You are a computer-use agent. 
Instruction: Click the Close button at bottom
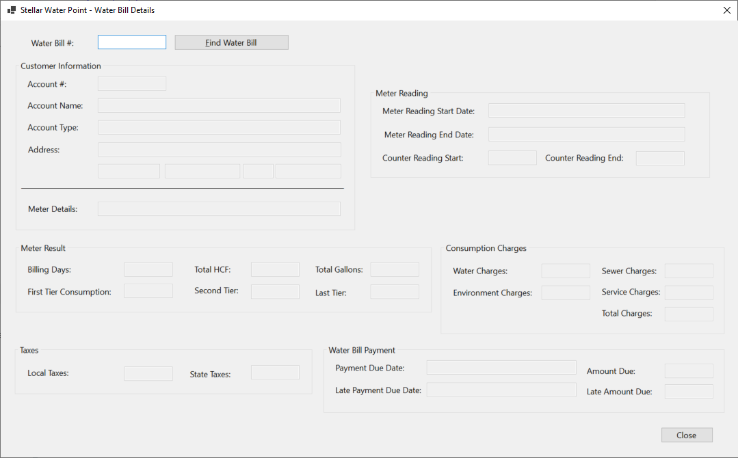[x=687, y=435]
